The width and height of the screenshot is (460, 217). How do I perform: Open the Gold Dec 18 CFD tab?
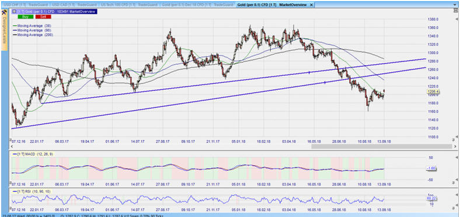tap(198, 5)
